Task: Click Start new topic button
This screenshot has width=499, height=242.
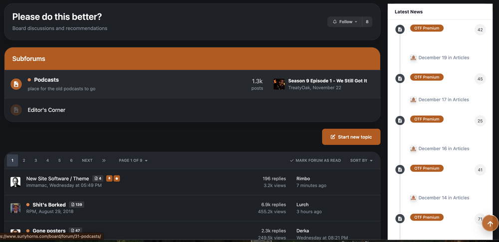Action: pyautogui.click(x=351, y=137)
